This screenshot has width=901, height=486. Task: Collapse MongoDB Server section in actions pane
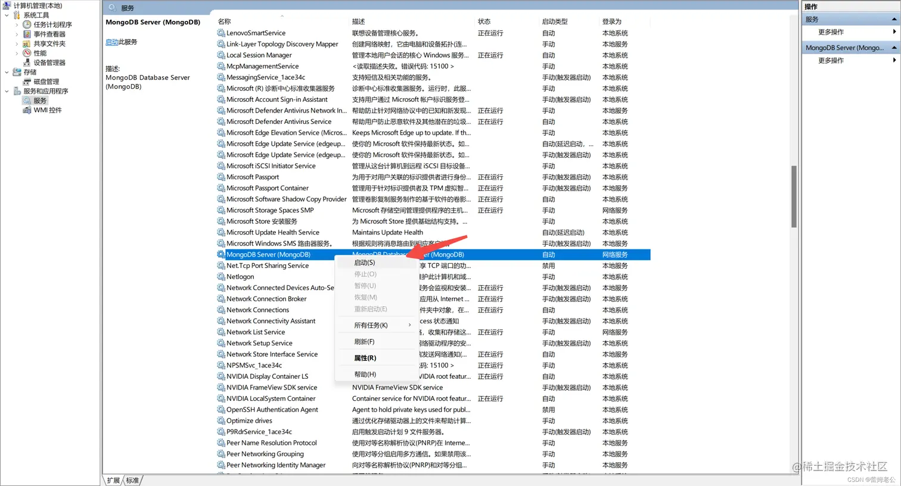(x=894, y=48)
